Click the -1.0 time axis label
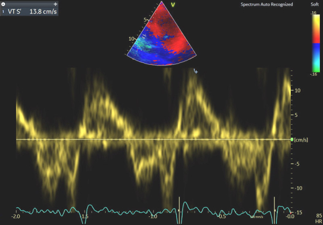The image size is (323, 225). [153, 216]
